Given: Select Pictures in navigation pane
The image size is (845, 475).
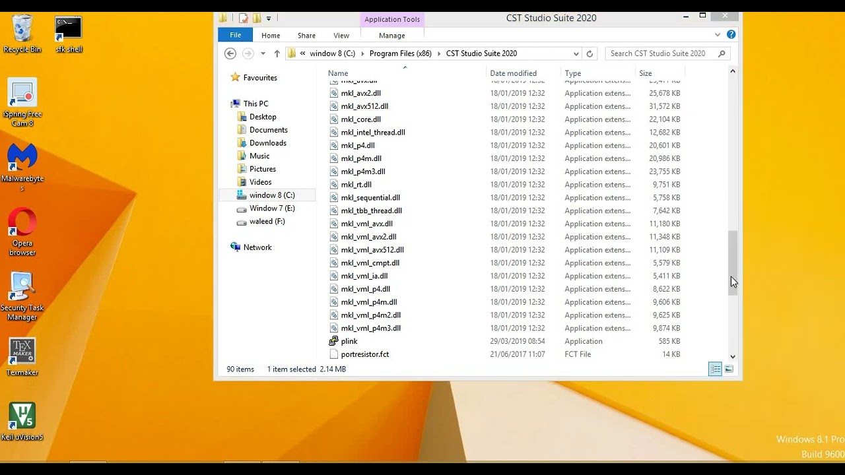Looking at the screenshot, I should coord(262,169).
